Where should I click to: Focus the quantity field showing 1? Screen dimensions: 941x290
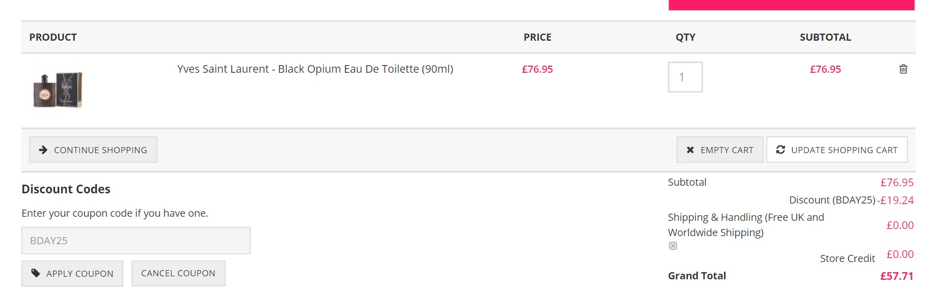[685, 77]
